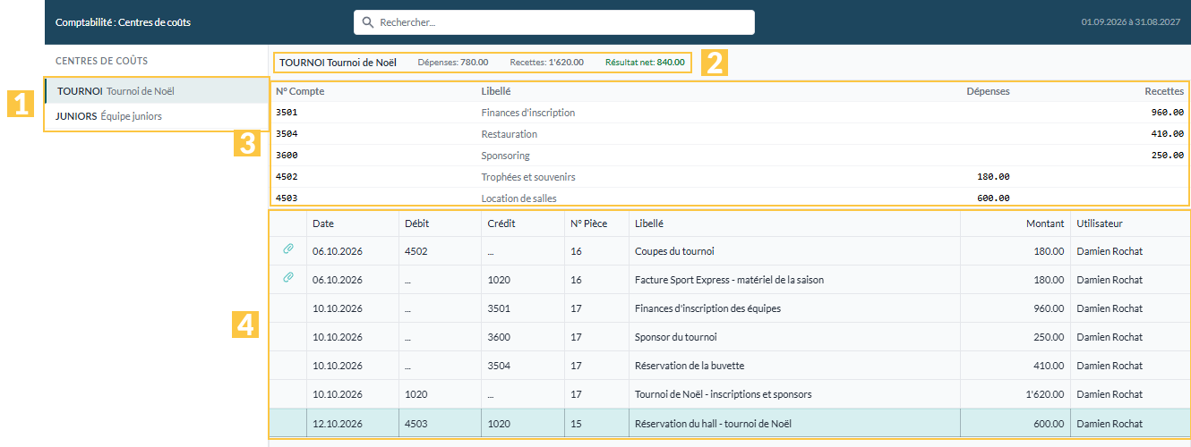The width and height of the screenshot is (1191, 447).
Task: Click debit account 4502 link in first entry
Action: pyautogui.click(x=416, y=251)
